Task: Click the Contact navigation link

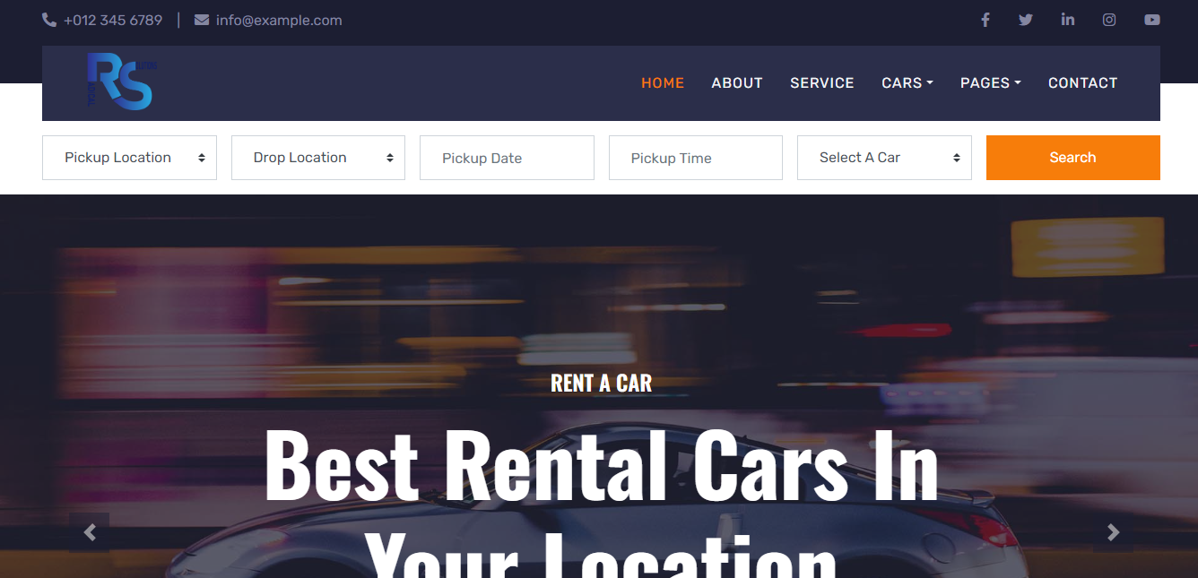Action: click(x=1083, y=83)
